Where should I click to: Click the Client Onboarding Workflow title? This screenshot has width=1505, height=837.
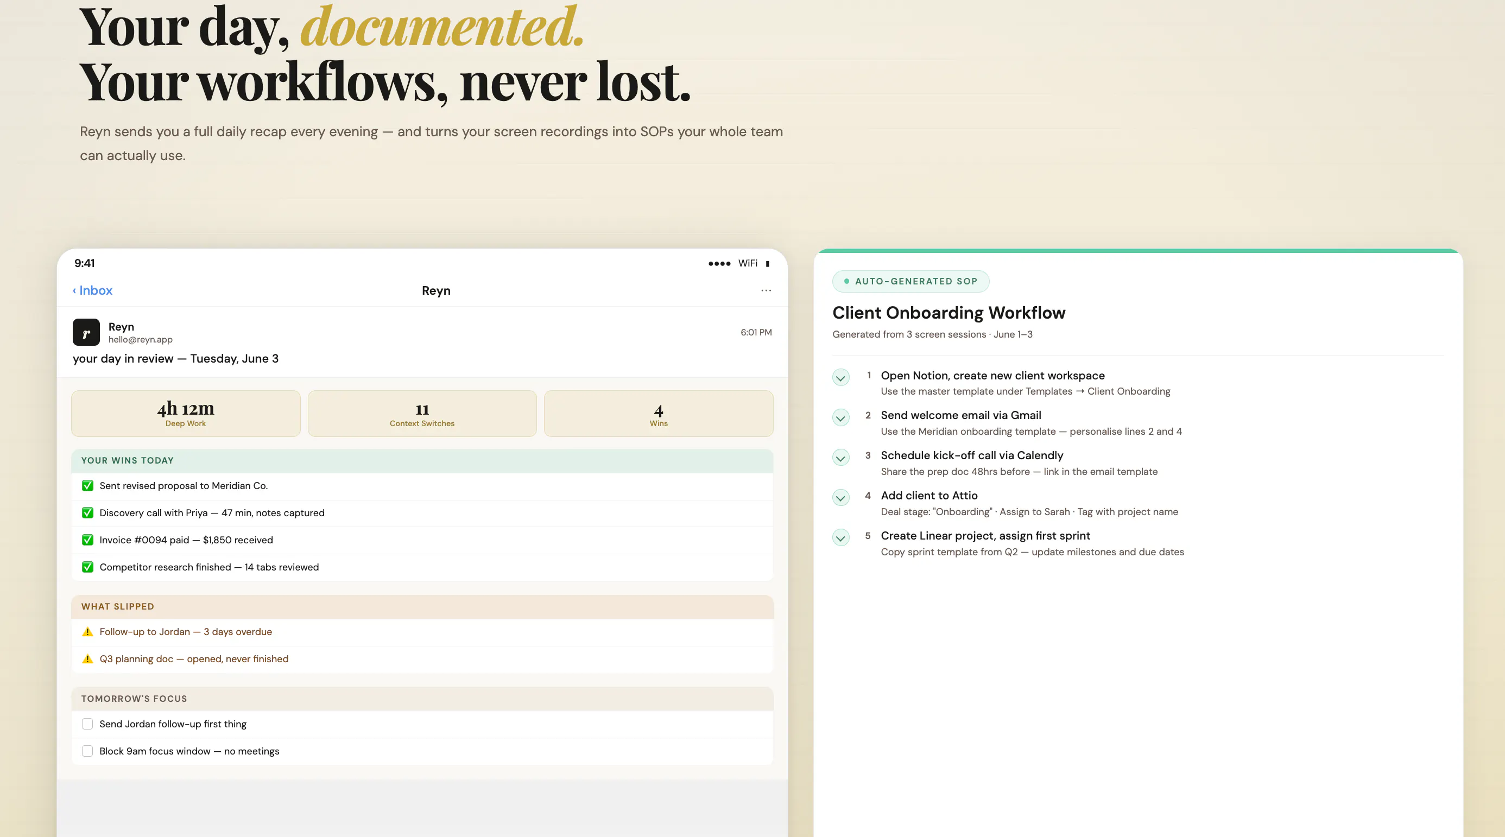tap(949, 313)
